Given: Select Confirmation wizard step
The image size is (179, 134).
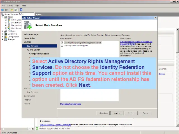Looking at the screenshot, I should [x=29, y=96].
